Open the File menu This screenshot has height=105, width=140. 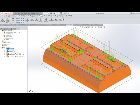[16, 13]
